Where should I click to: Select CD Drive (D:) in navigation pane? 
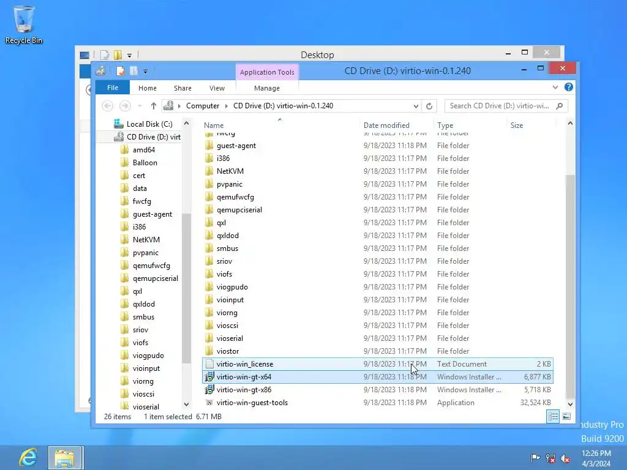coord(147,136)
